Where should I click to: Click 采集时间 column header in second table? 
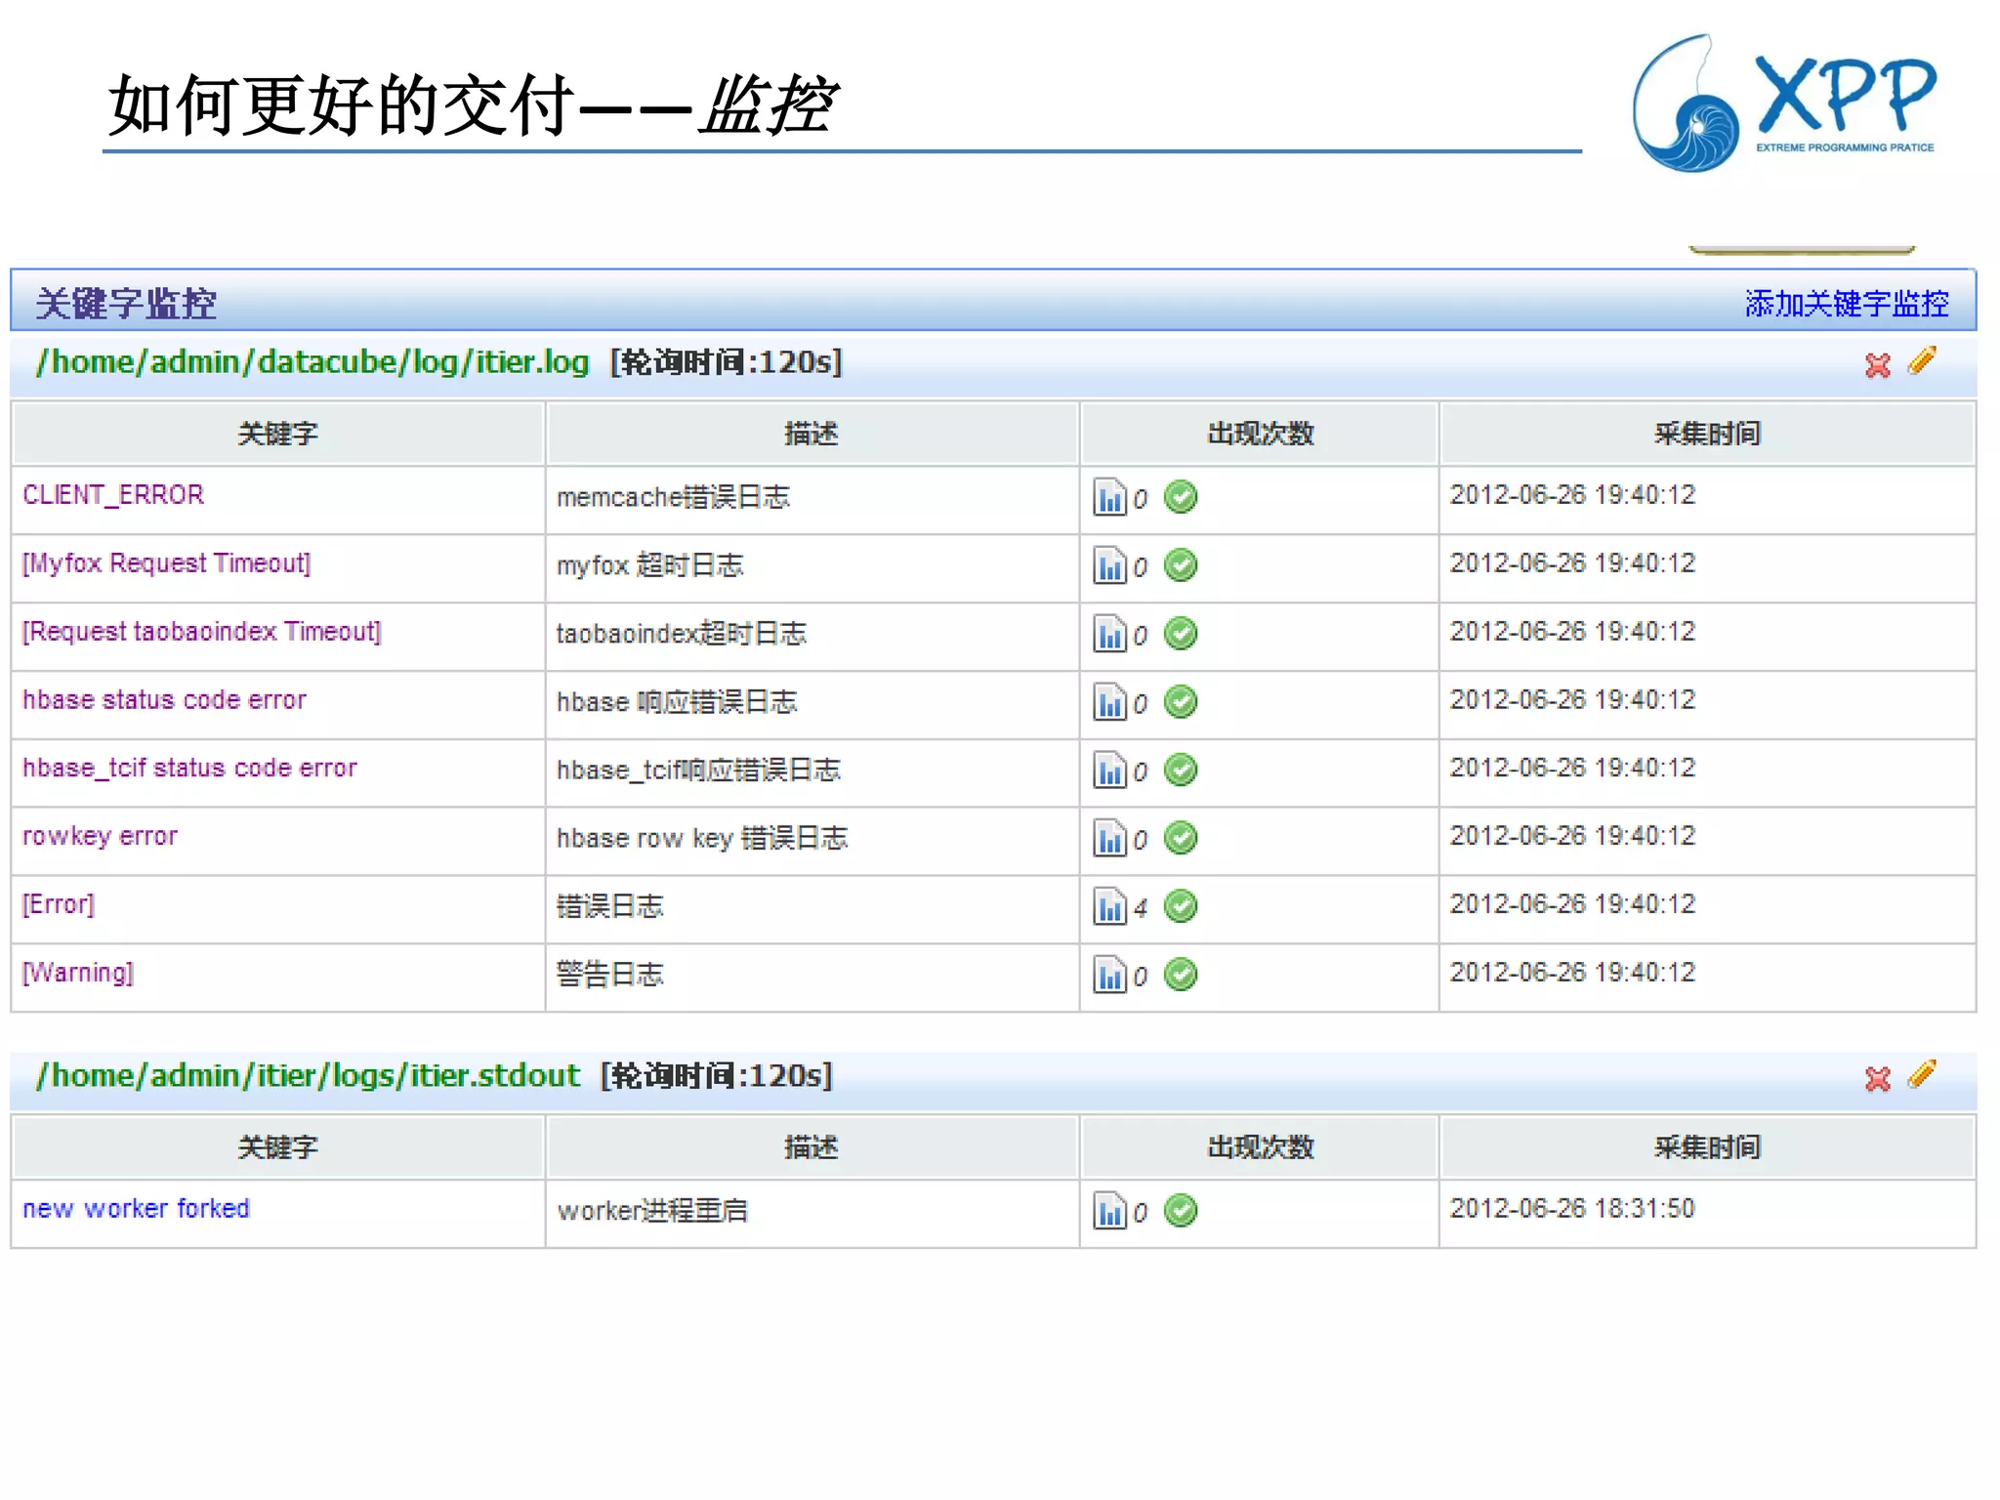[x=1706, y=1147]
